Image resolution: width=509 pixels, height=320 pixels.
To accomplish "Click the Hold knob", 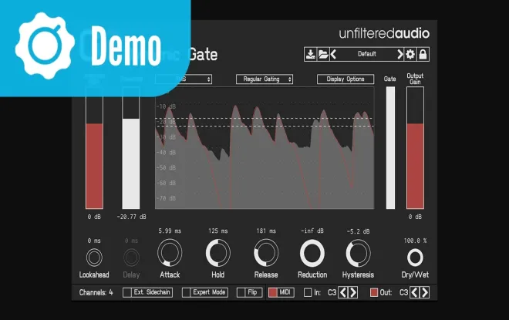I will 217,253.
